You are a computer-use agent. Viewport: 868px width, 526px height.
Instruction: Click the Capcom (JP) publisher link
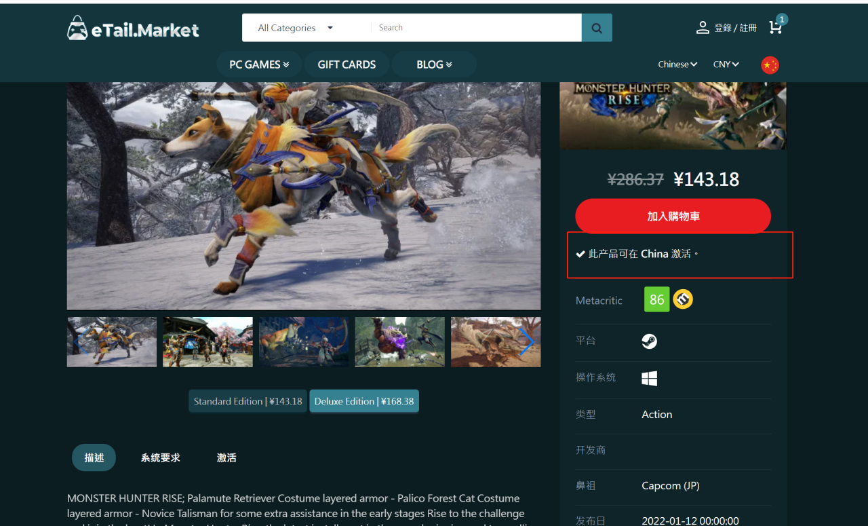click(x=671, y=486)
